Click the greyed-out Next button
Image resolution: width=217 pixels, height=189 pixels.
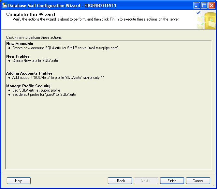coord(146,181)
